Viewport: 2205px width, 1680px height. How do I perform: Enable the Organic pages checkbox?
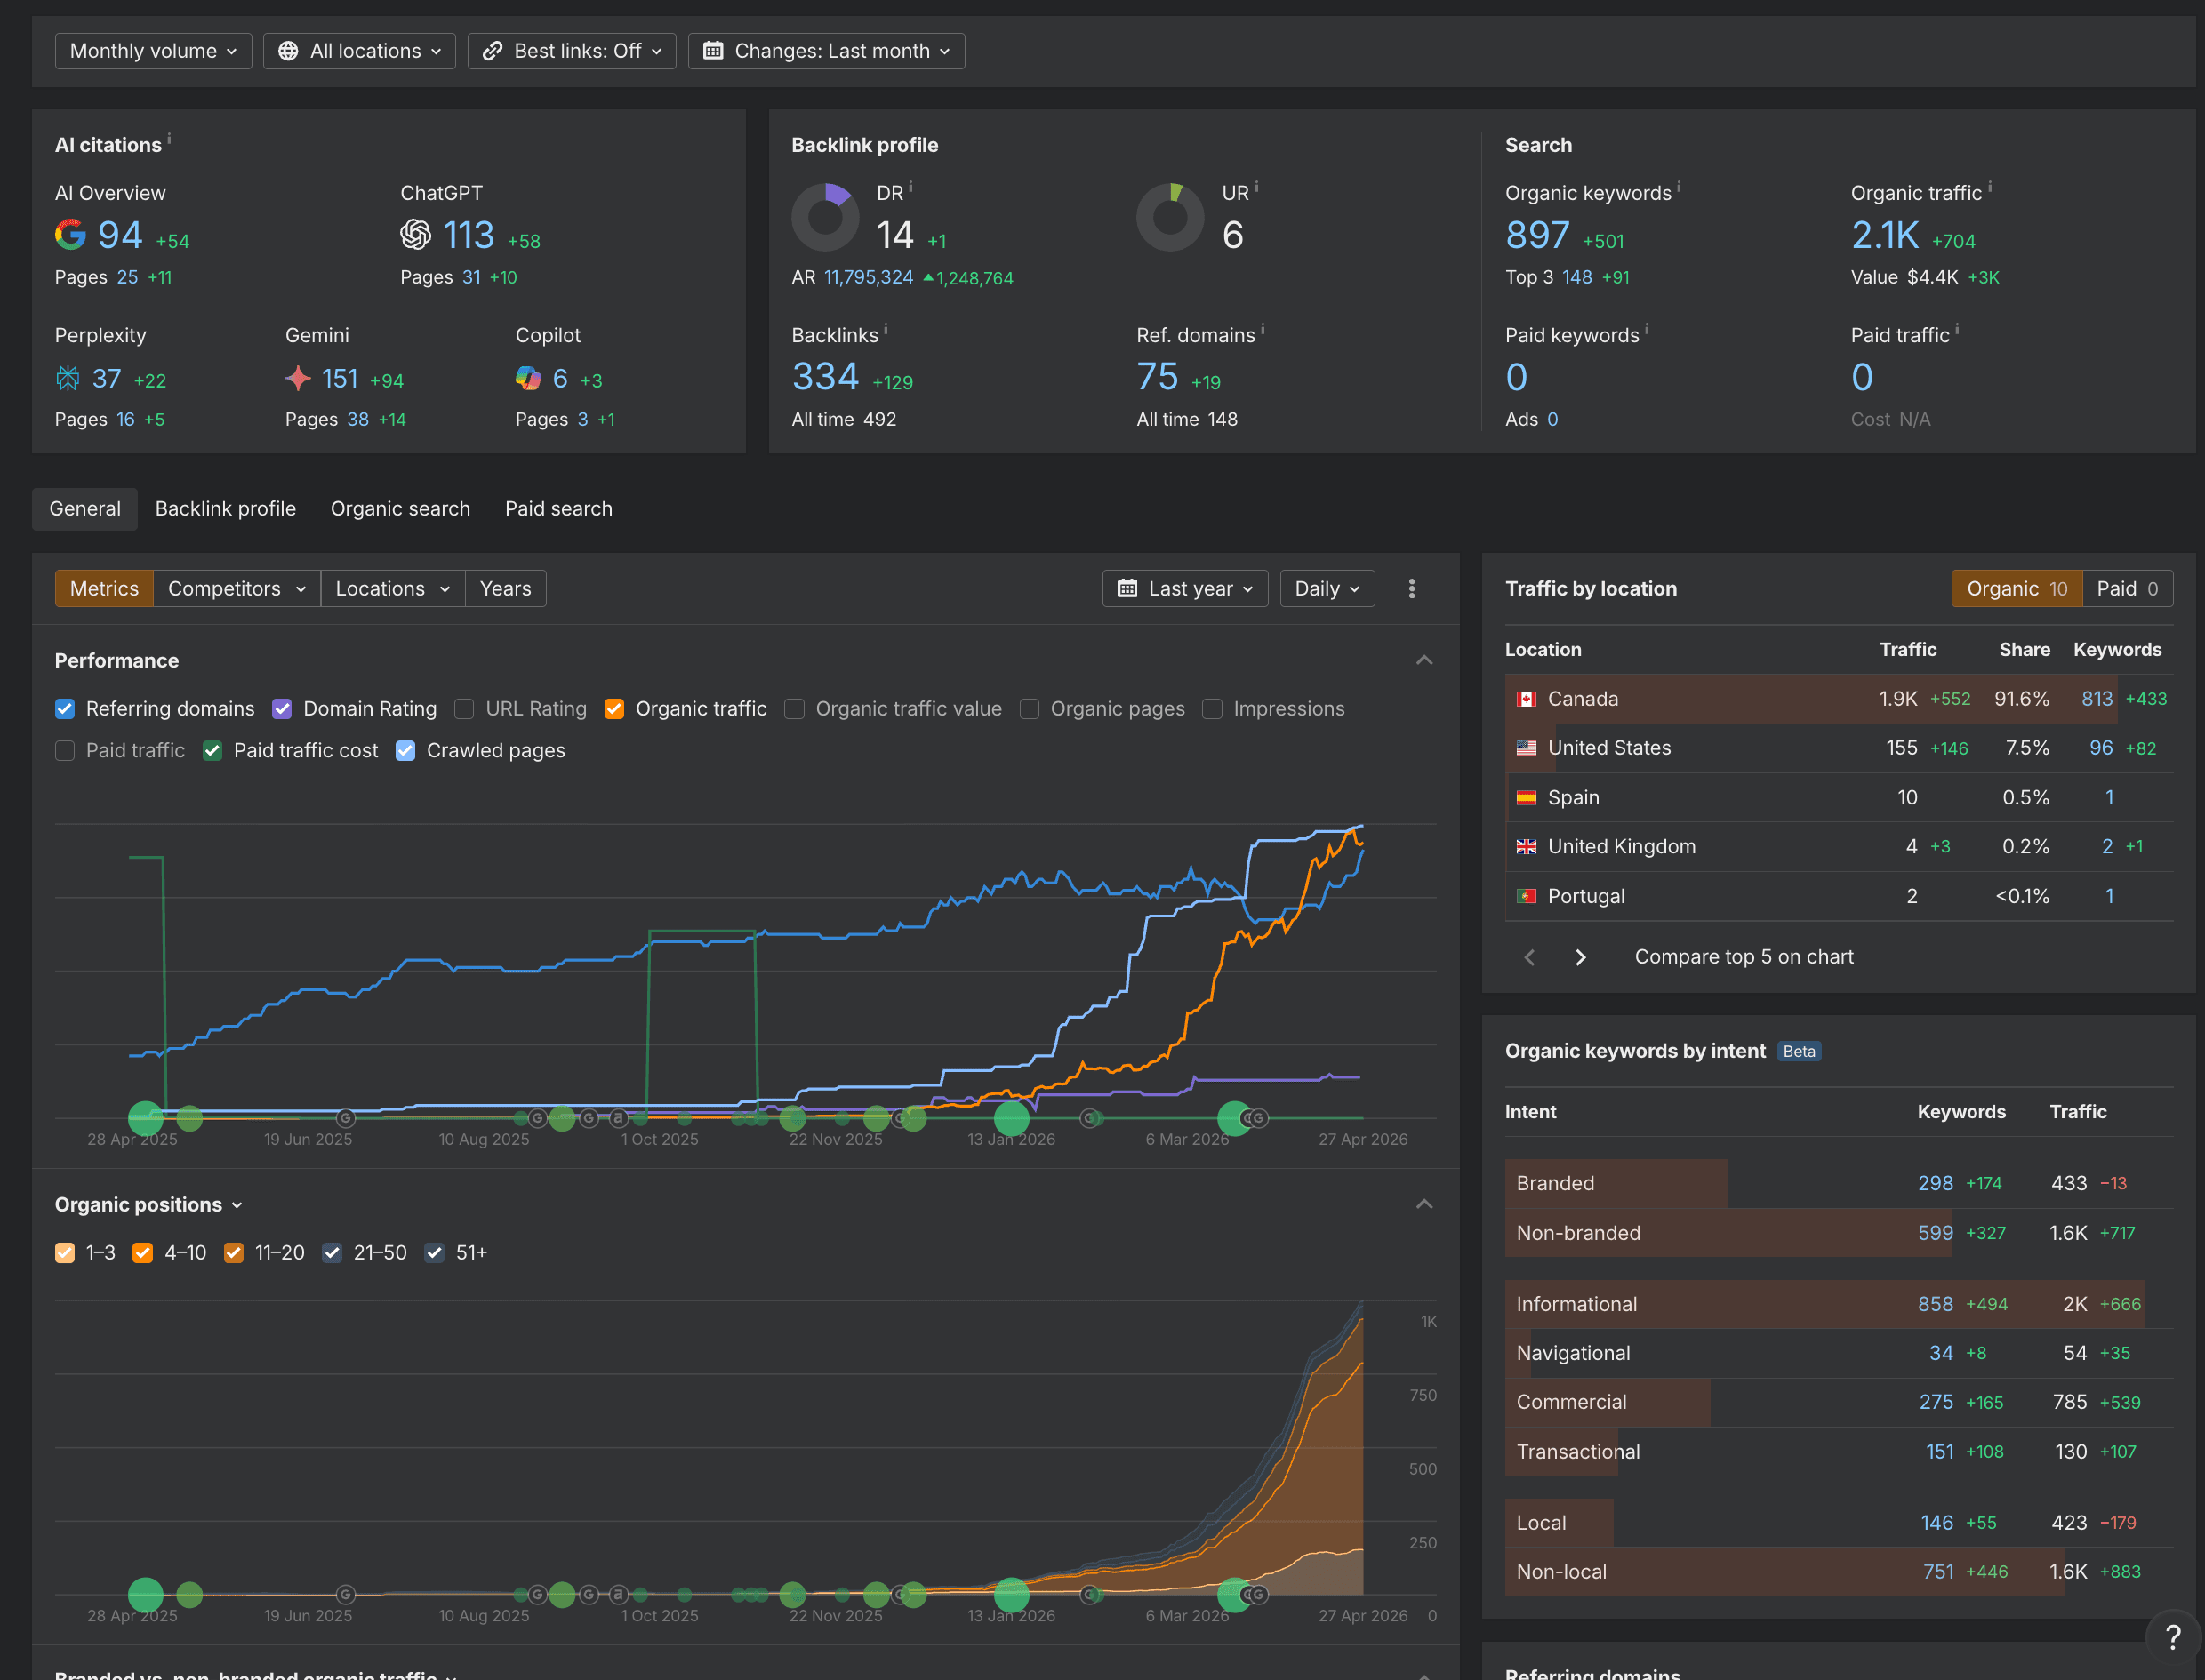tap(1029, 709)
